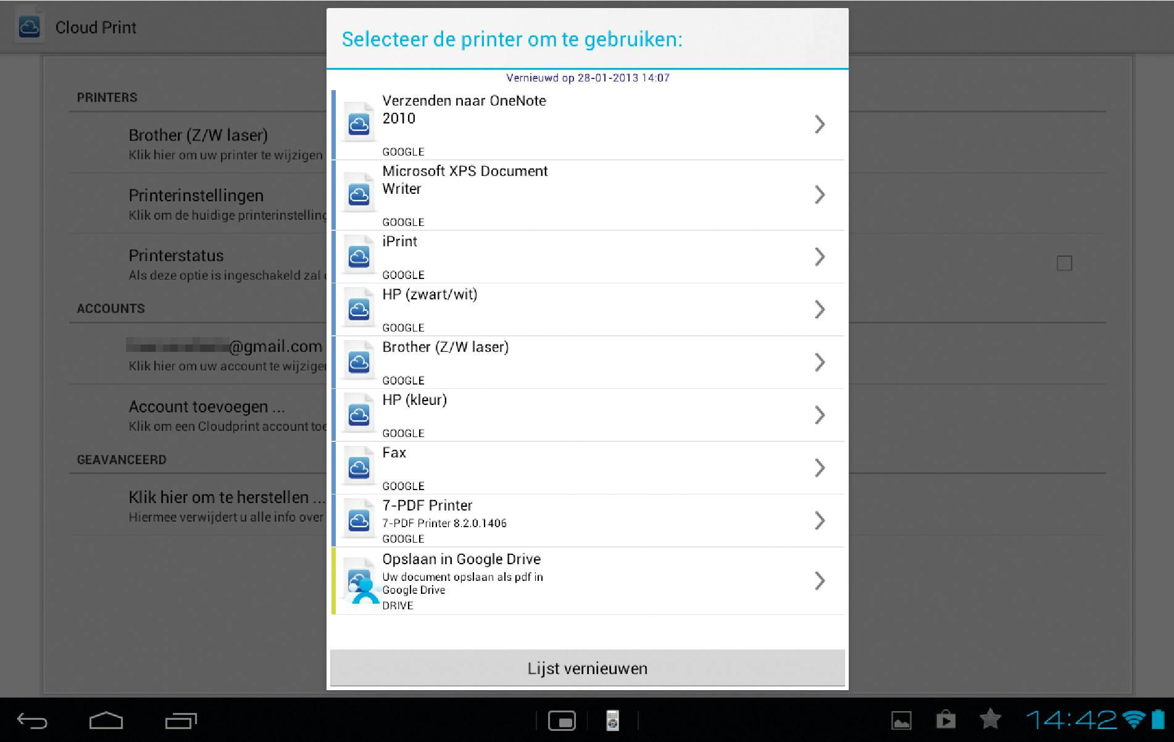Tap the Android back navigation icon
This screenshot has width=1174, height=742.
pos(32,720)
